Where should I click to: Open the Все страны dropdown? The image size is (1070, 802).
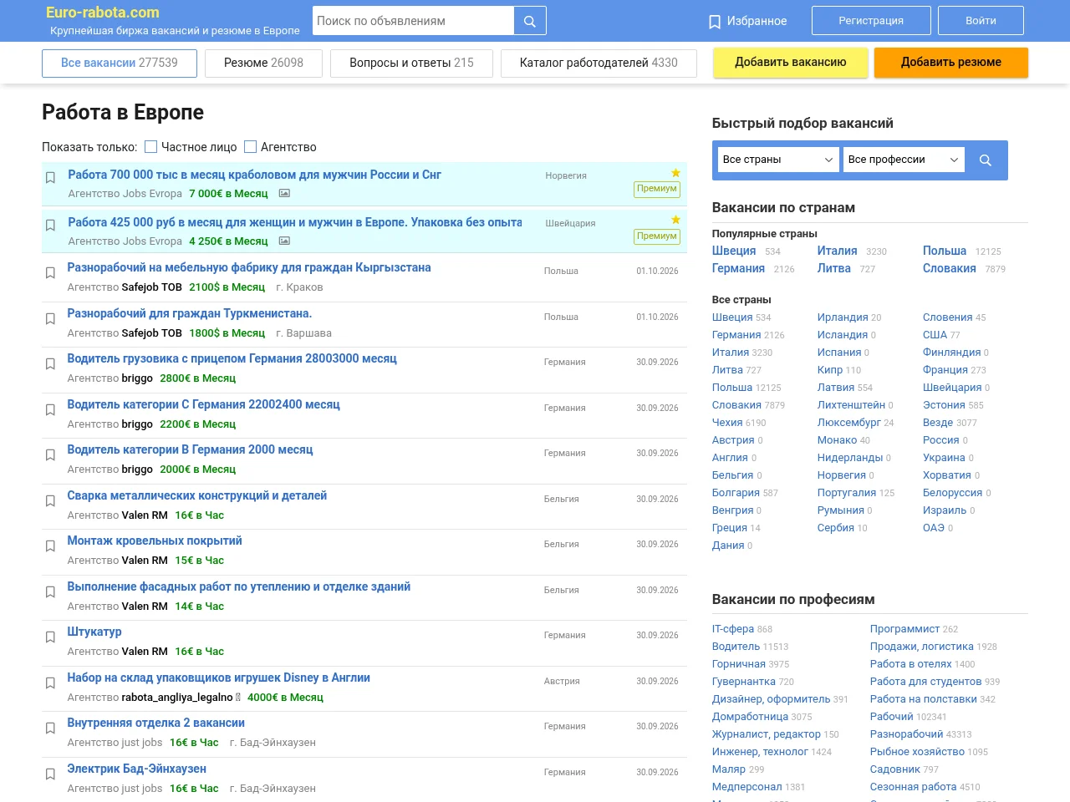coord(778,160)
